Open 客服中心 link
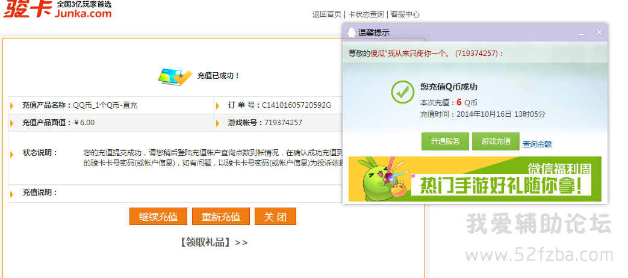This screenshot has height=278, width=628. point(405,14)
